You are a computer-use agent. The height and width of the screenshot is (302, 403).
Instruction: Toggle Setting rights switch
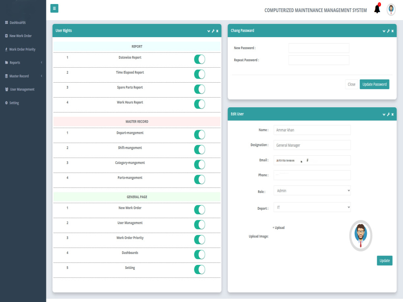pos(199,269)
